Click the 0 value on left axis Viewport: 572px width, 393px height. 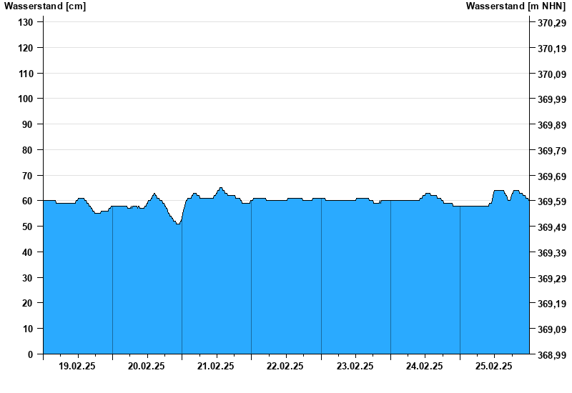click(30, 354)
